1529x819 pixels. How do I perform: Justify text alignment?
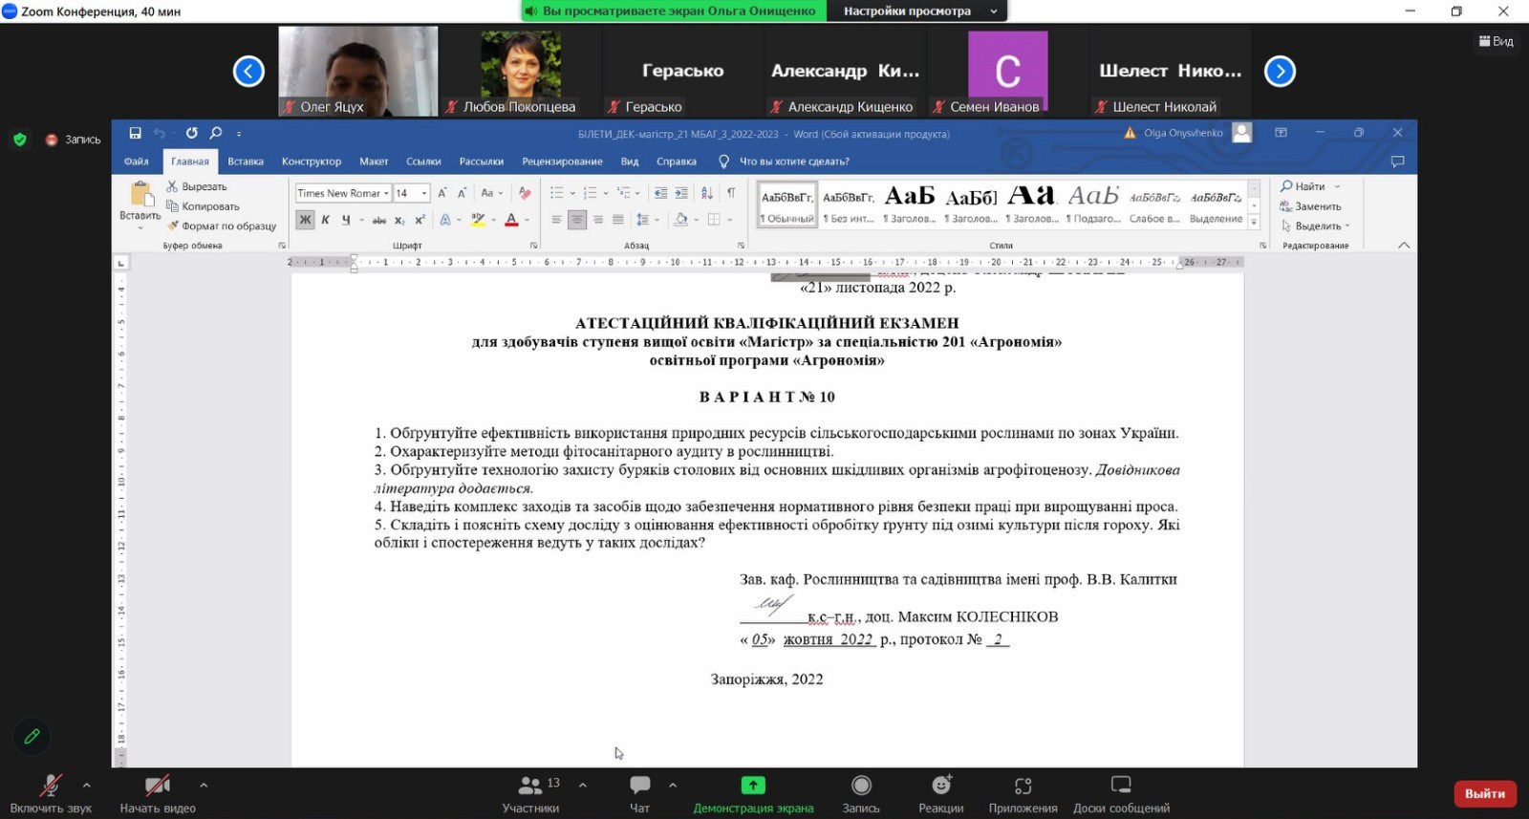[x=618, y=220]
